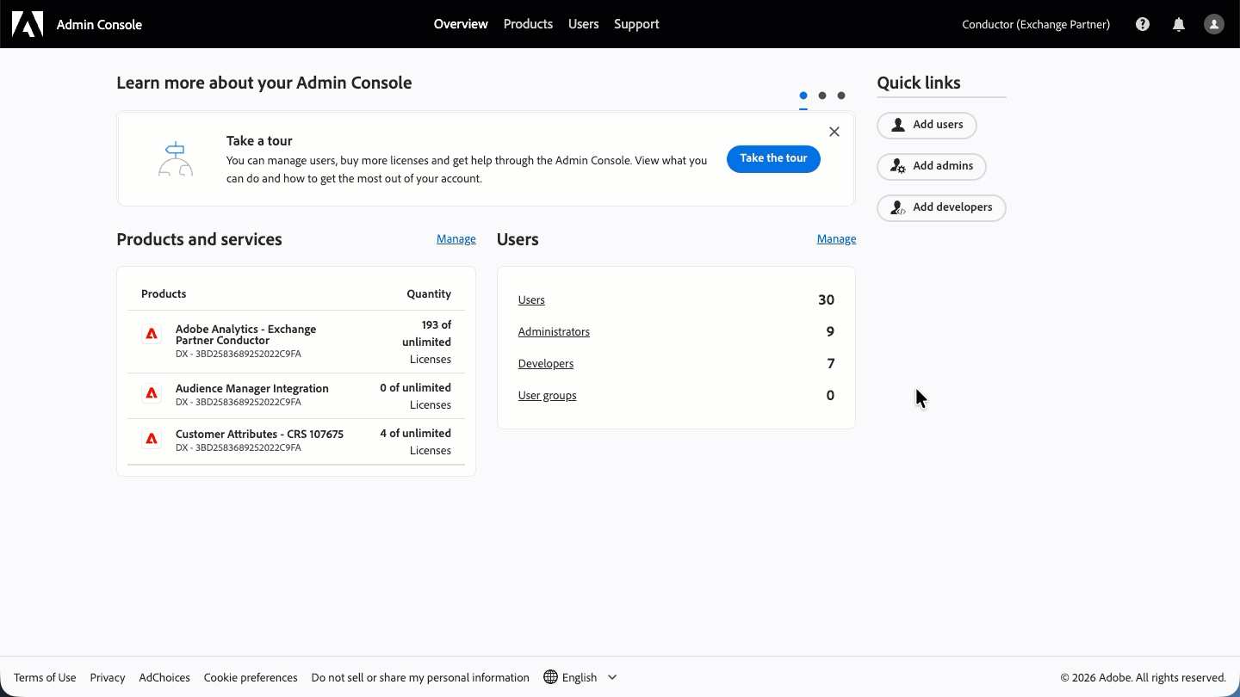
Task: Select the second carousel dot
Action: 822,96
